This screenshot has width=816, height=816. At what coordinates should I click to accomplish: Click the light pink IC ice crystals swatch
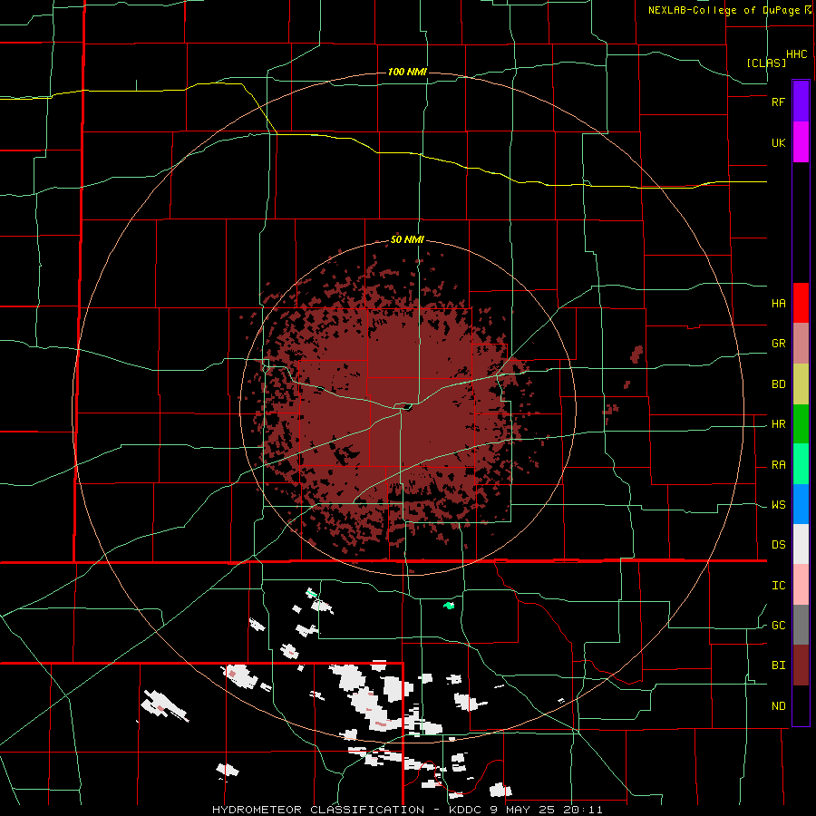801,585
